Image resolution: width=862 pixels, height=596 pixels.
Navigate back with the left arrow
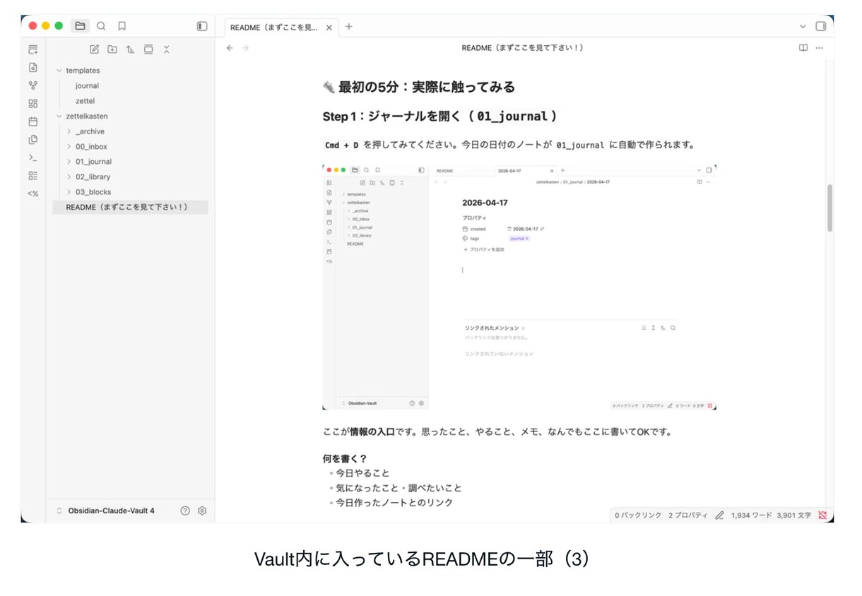tap(230, 48)
